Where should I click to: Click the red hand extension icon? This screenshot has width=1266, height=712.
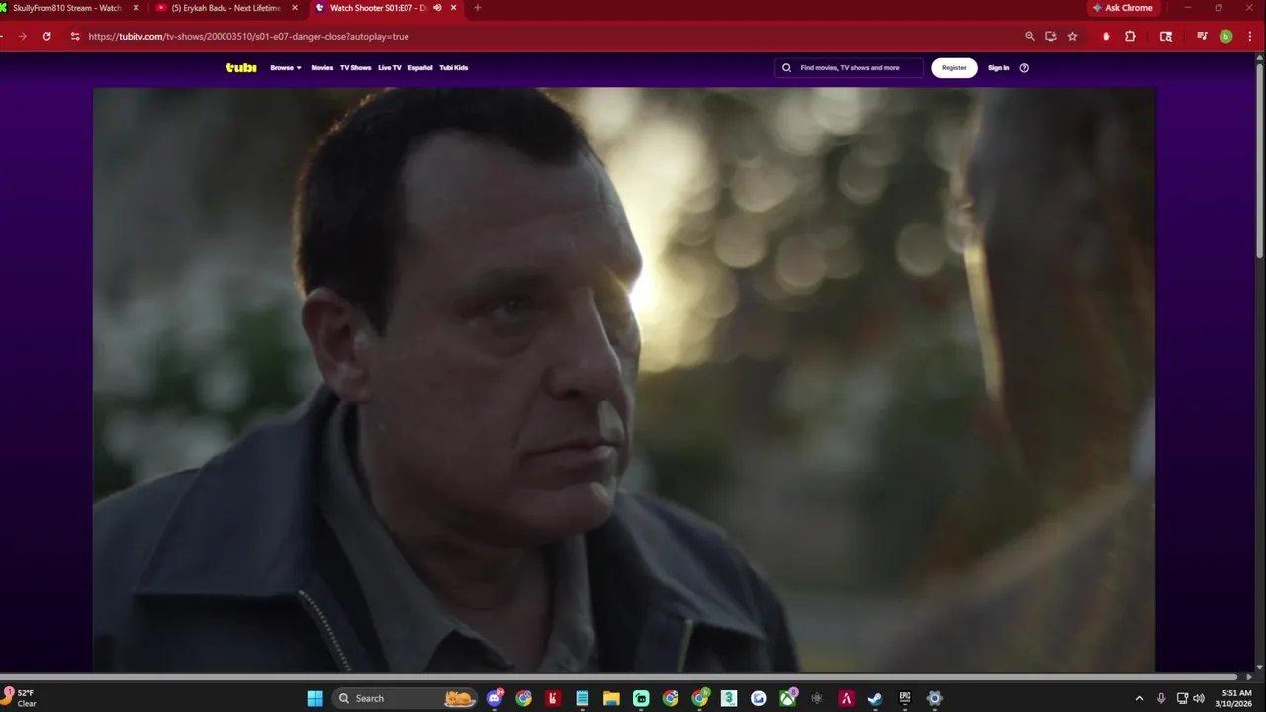point(1106,36)
